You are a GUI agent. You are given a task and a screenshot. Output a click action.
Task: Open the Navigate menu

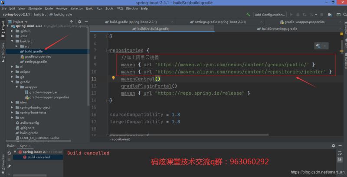35,8
